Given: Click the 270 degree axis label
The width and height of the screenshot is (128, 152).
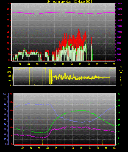Looking at the screenshot, I should (9, 72).
